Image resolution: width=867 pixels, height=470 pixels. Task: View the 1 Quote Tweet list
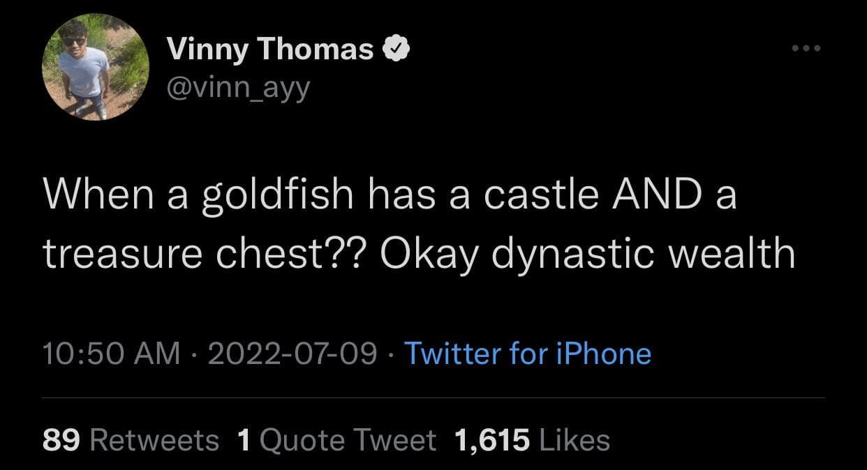[336, 440]
